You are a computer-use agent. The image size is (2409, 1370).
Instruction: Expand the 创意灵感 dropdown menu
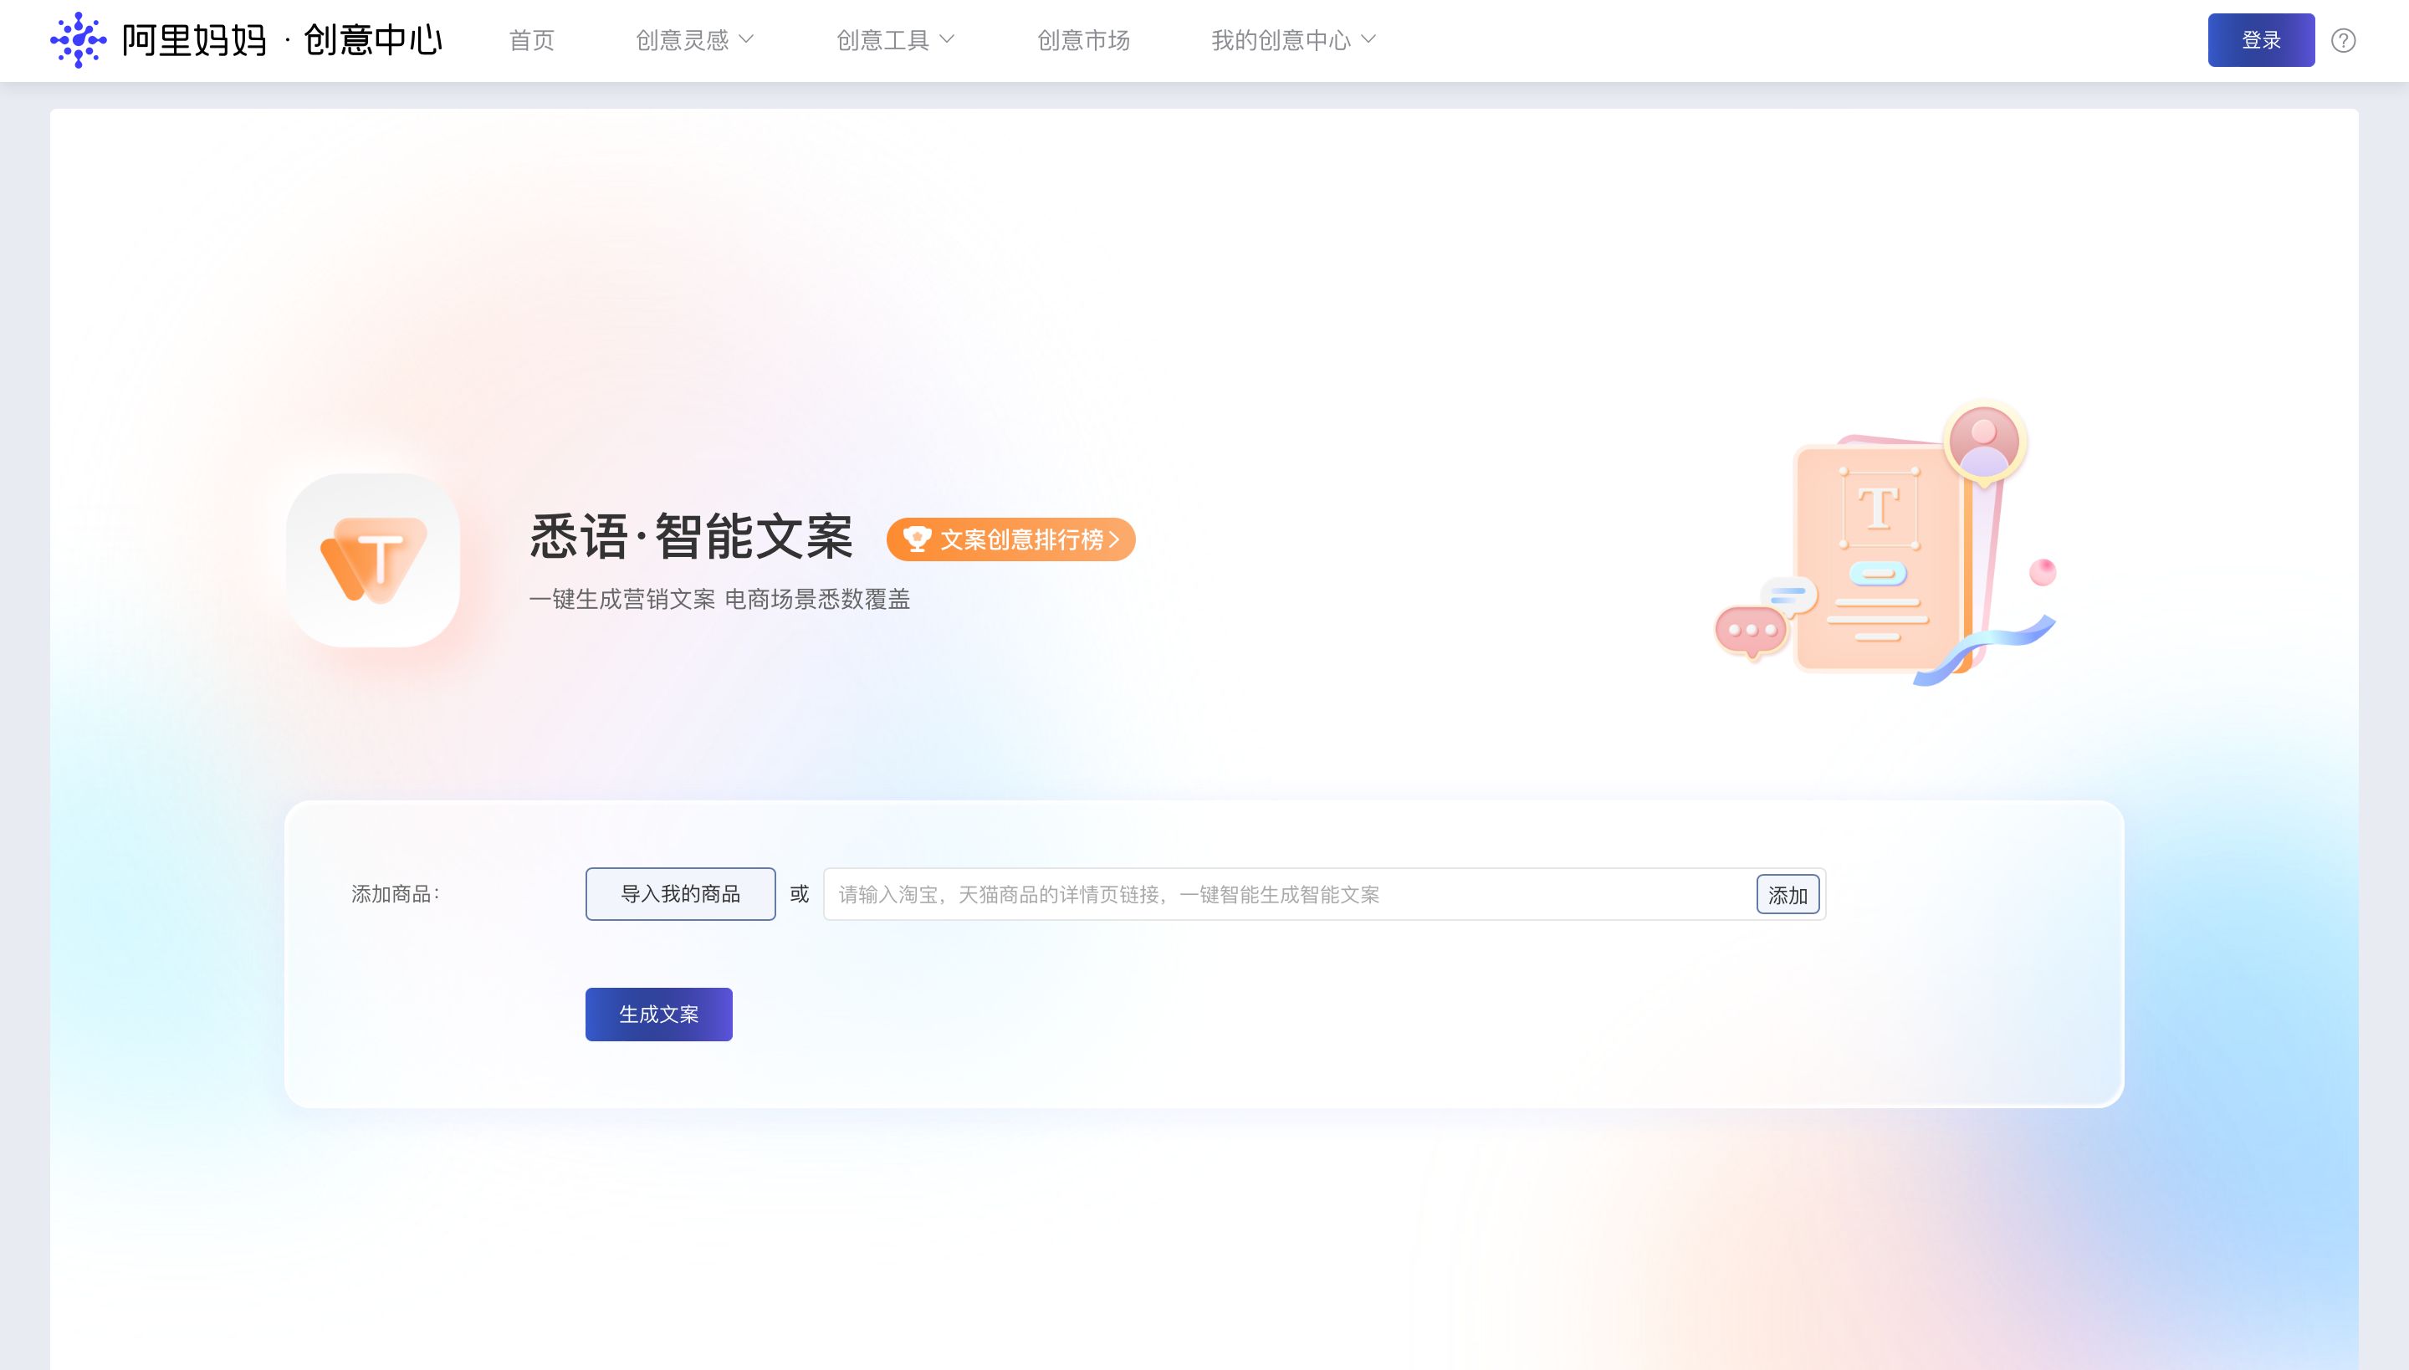point(694,39)
